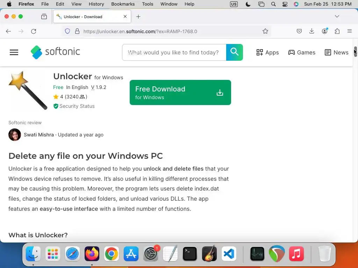Click the Softonic search field
The image size is (358, 268).
(174, 52)
